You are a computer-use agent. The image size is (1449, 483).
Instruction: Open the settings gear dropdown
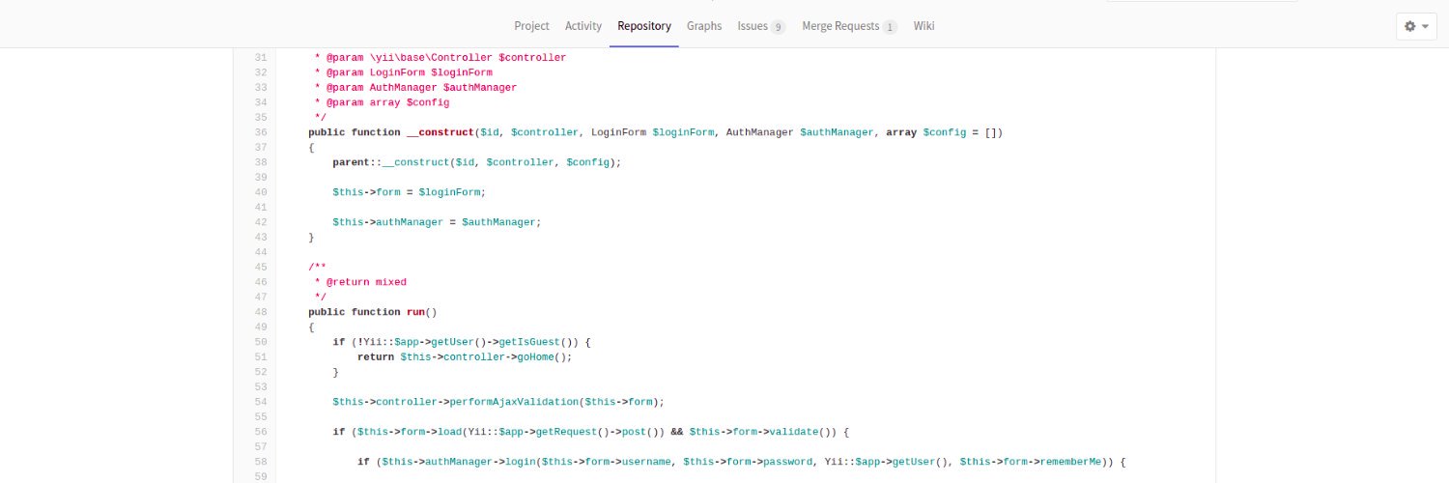1416,26
